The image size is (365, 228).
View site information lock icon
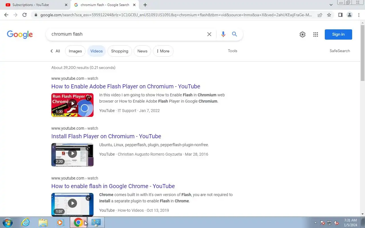[36, 15]
